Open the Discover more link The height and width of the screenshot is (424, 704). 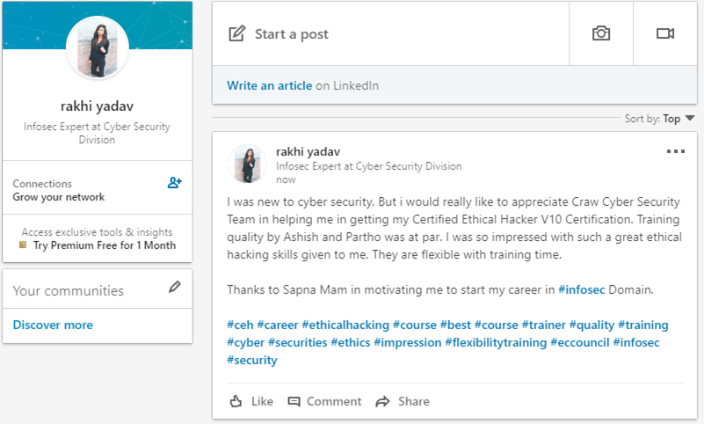53,325
